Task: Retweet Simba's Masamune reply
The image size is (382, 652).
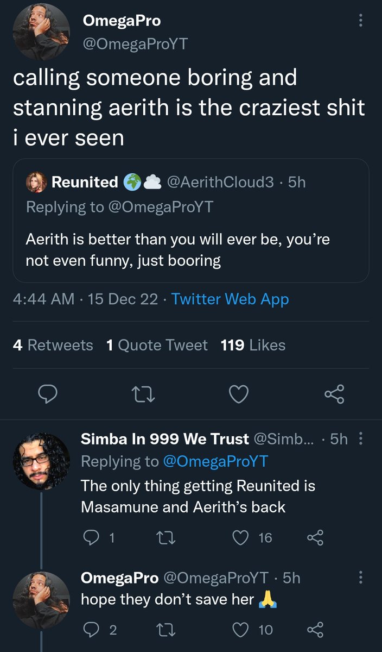Action: (x=163, y=538)
